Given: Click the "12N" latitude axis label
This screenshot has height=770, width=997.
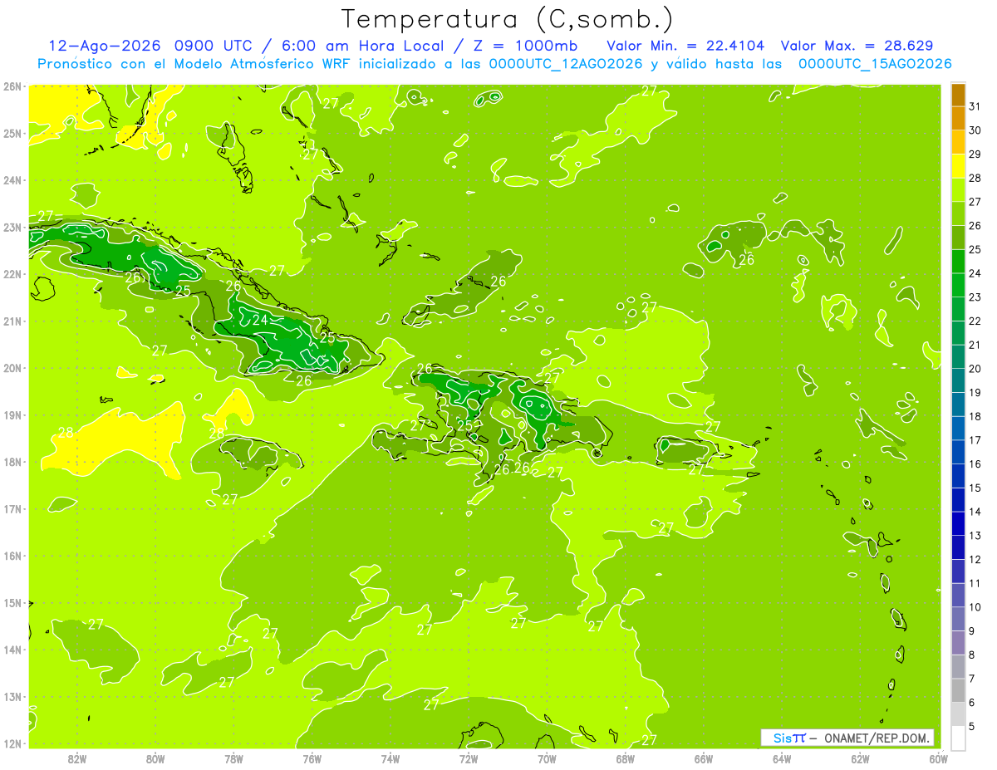Looking at the screenshot, I should tap(12, 743).
